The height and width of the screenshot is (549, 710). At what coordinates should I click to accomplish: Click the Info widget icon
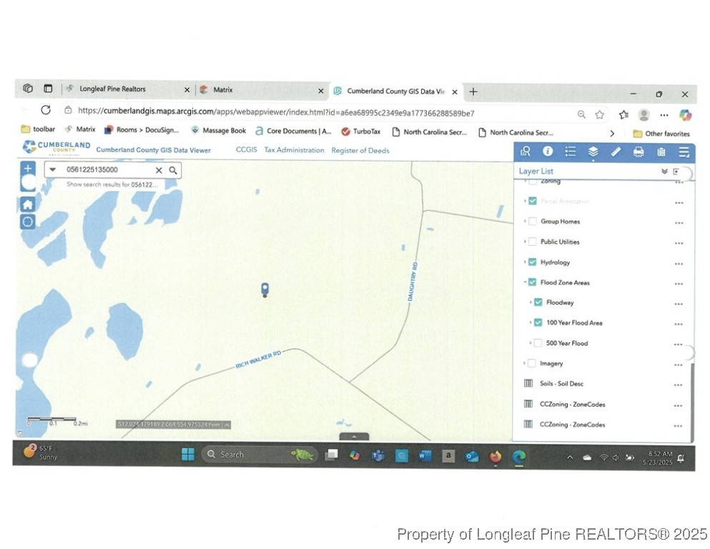(x=548, y=152)
